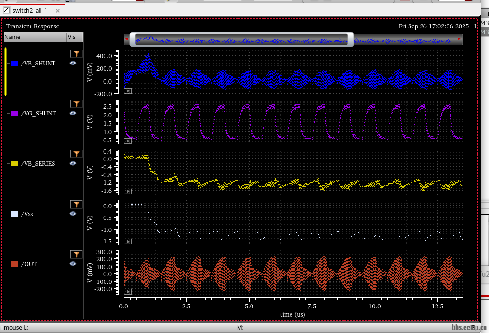Expand the /VB_SHUNT strip arrow button
Screen dimensions: 489x333
pos(128,91)
